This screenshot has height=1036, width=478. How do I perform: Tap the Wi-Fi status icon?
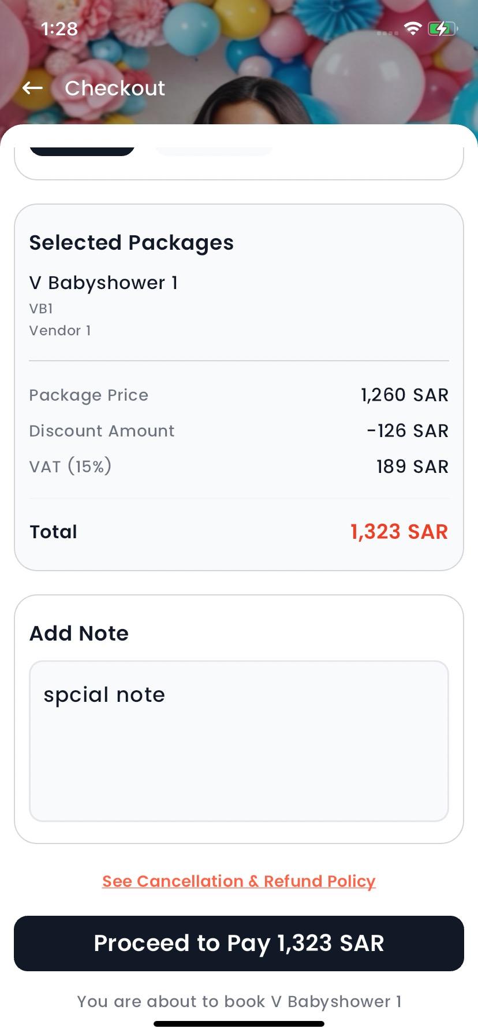tap(412, 28)
